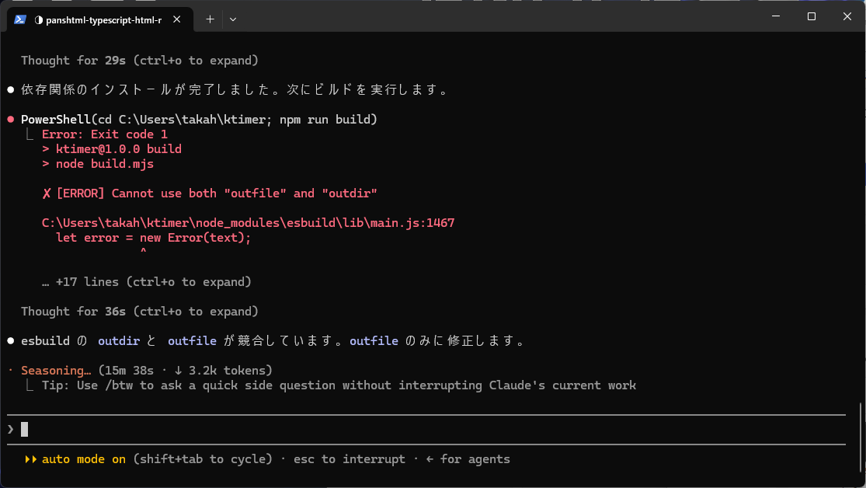Click the half-circle status icon in tab
Image resolution: width=866 pixels, height=488 pixels.
pyautogui.click(x=39, y=20)
